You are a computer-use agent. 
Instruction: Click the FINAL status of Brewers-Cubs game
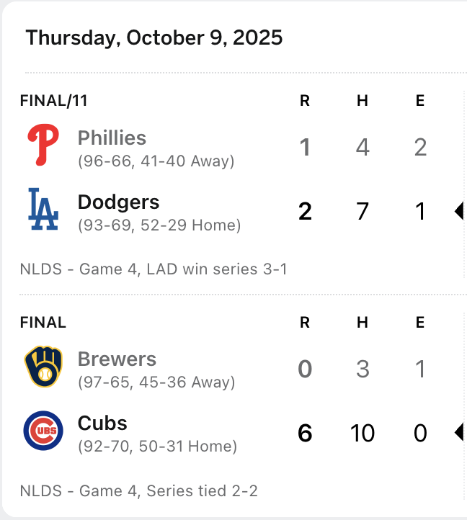43,322
